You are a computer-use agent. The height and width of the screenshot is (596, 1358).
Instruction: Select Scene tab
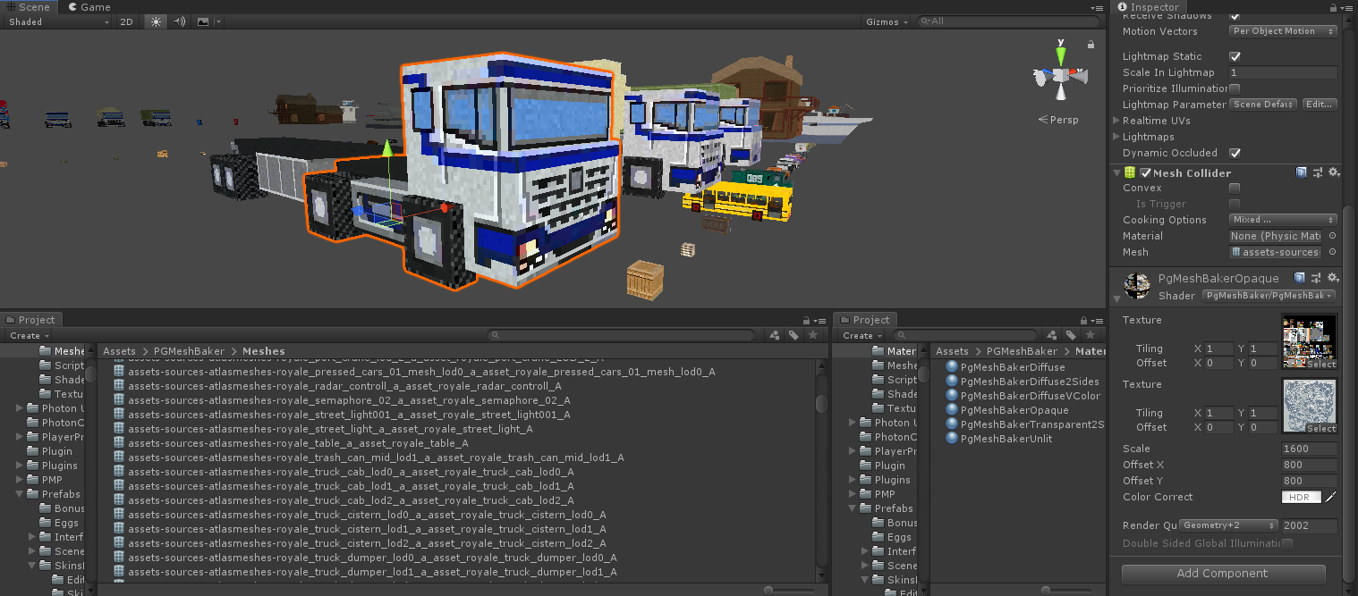(30, 6)
